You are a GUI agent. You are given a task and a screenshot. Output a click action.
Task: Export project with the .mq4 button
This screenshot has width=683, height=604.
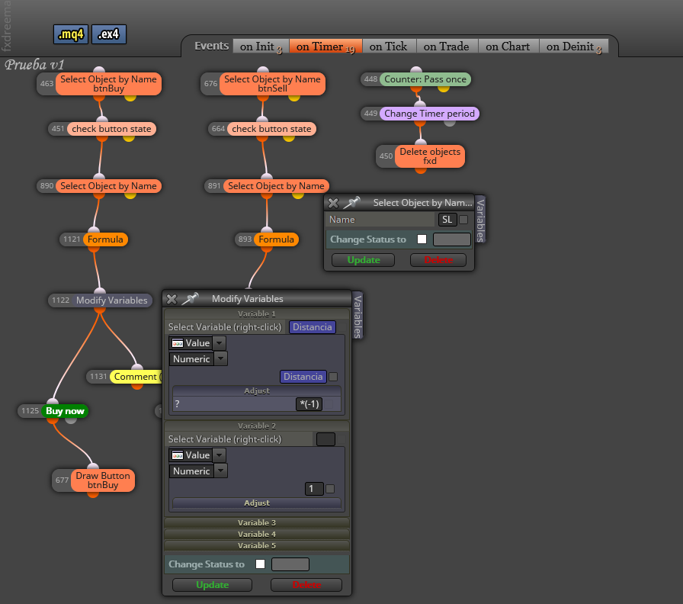click(71, 34)
